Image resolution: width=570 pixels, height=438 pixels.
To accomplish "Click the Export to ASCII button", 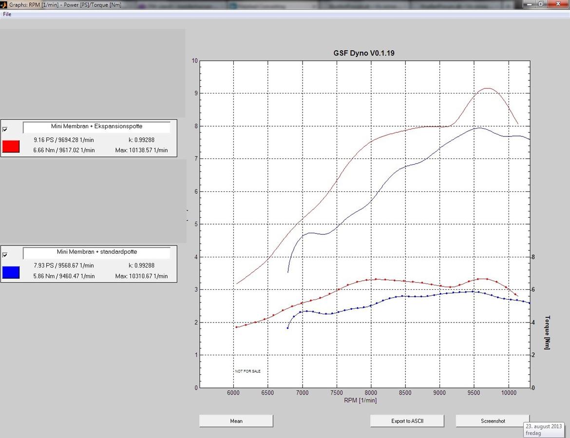I will click(407, 420).
